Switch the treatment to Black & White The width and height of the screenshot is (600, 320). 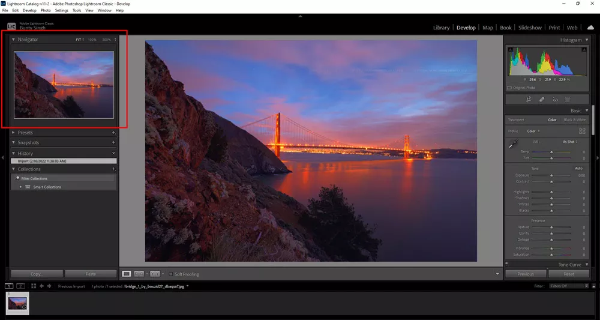(x=573, y=119)
